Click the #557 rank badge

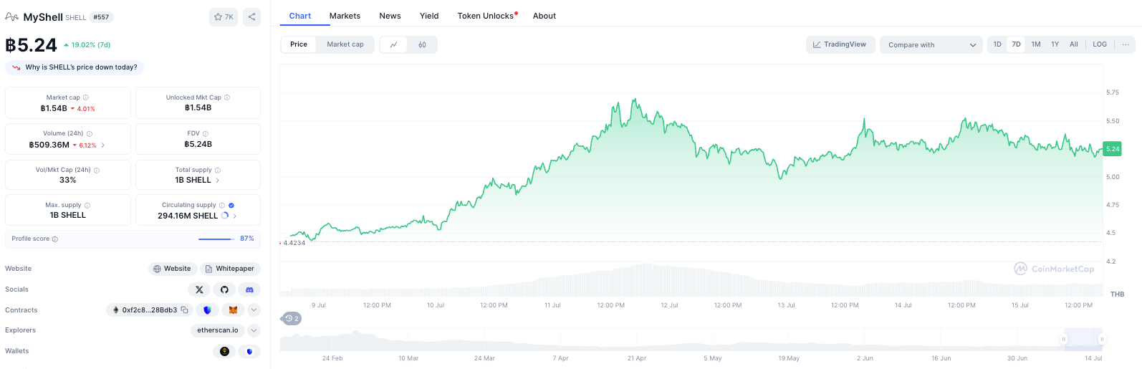point(102,17)
